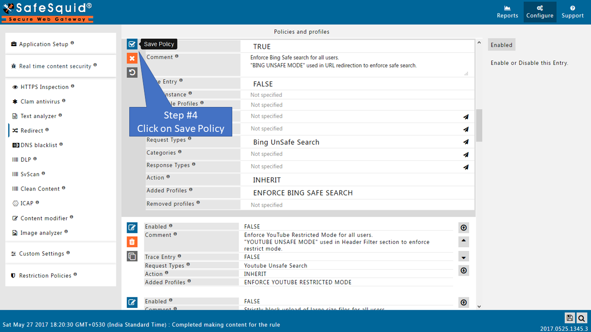
Task: Move YouTube policy to top of list
Action: (464, 227)
